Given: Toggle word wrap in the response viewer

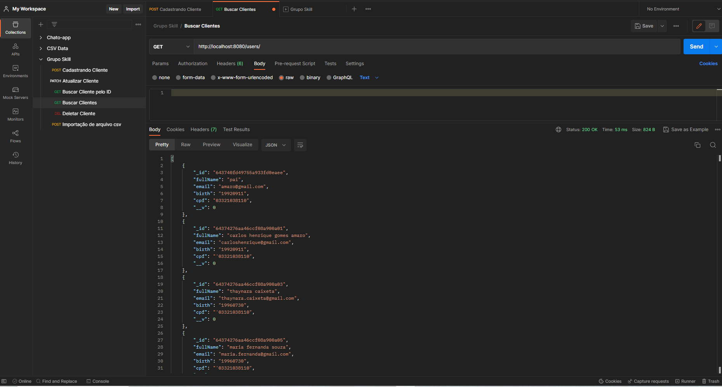Looking at the screenshot, I should point(300,145).
